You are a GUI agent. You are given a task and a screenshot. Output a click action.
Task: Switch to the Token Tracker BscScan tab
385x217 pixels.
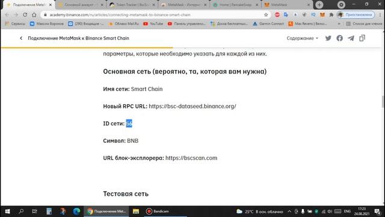[x=132, y=5]
